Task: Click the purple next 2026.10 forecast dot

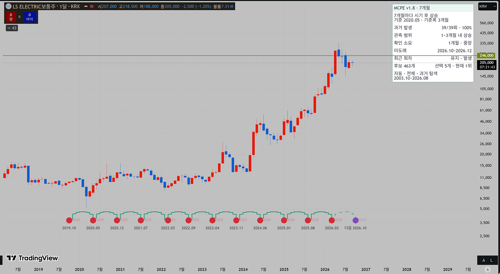Action: 355,220
